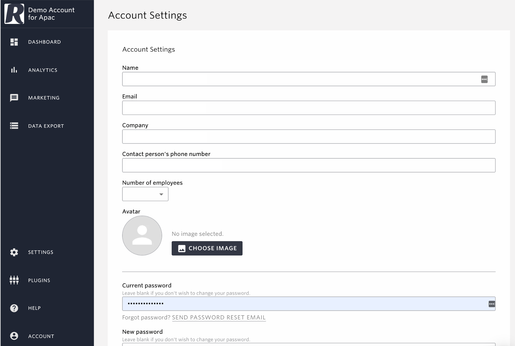Click the CHOOSE IMAGE button
The width and height of the screenshot is (515, 346).
pyautogui.click(x=207, y=248)
